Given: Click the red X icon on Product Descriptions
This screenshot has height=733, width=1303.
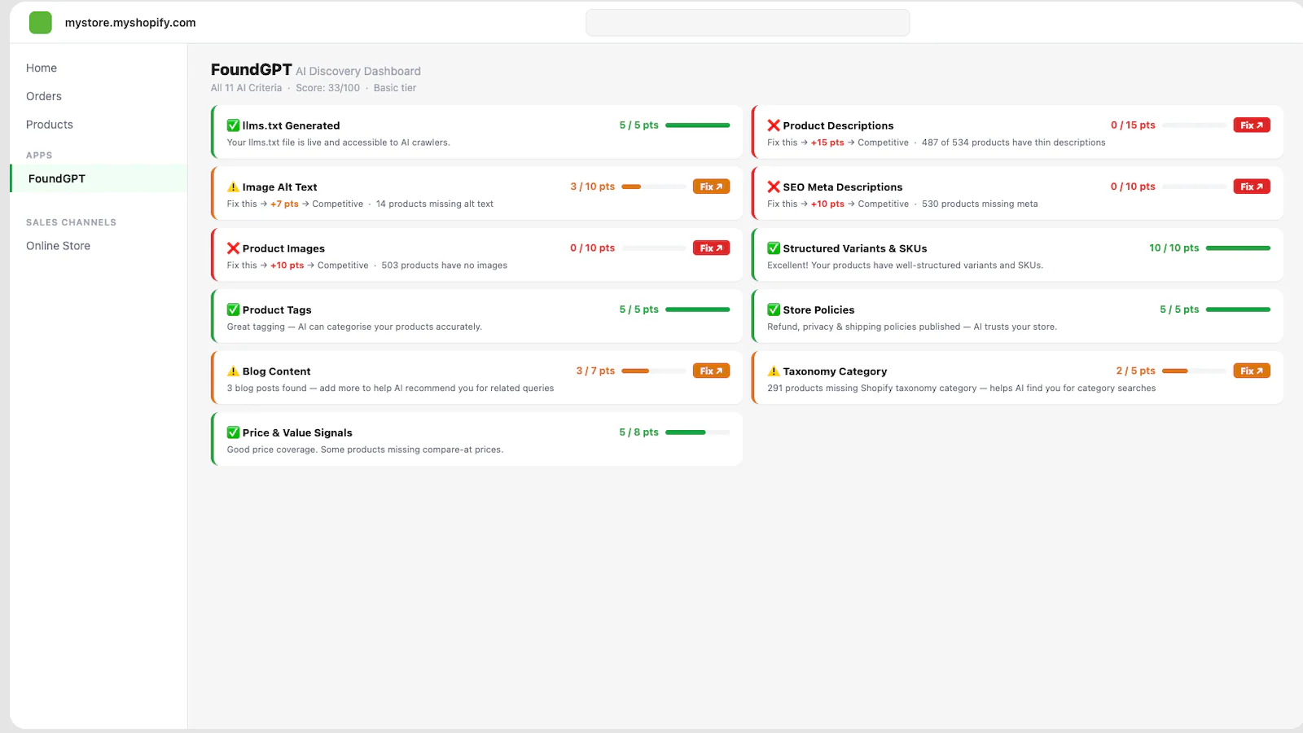Looking at the screenshot, I should tap(774, 125).
